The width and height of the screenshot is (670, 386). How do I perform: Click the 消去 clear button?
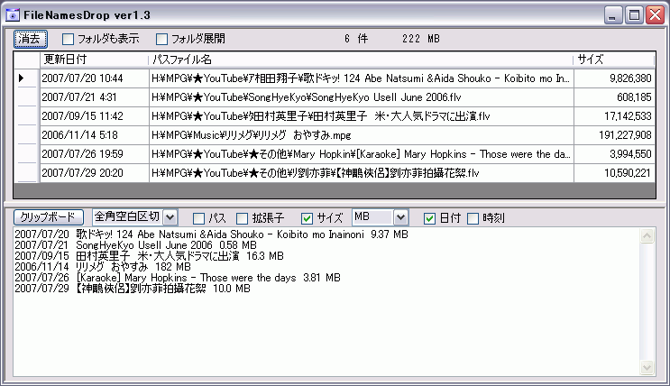point(29,39)
